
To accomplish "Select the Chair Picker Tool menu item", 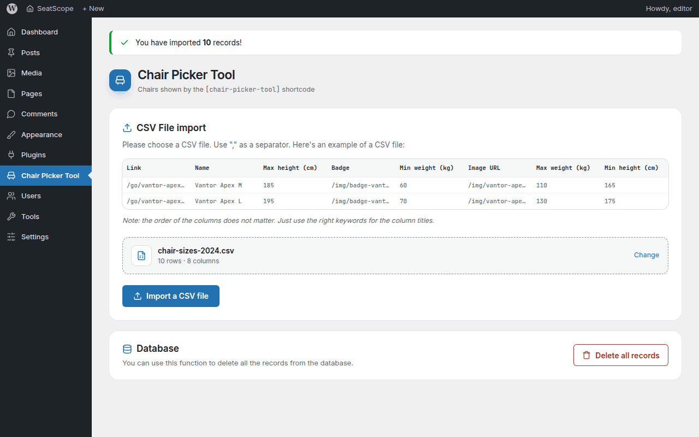I will [46, 175].
